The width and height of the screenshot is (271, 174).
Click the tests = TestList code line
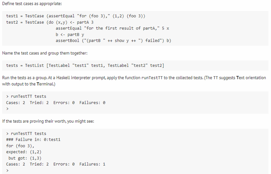[x=85, y=65]
